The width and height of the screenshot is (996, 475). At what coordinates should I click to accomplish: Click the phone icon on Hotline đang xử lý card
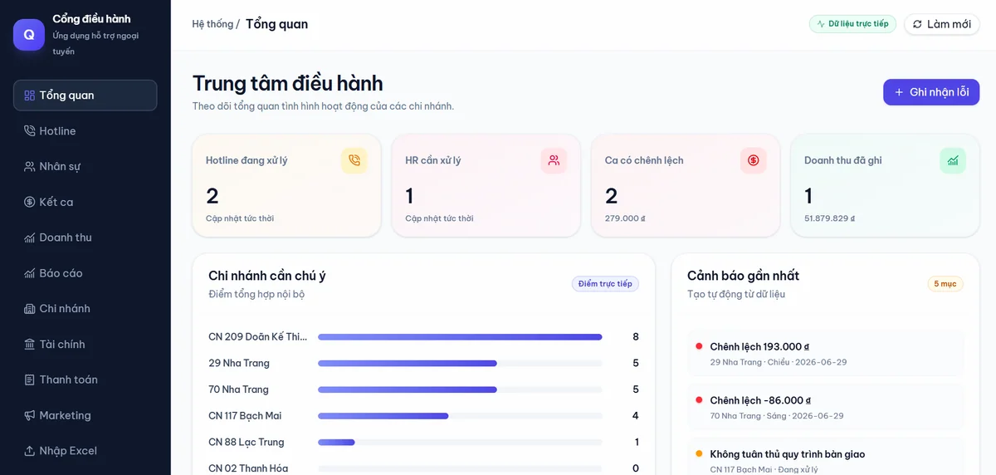click(354, 160)
